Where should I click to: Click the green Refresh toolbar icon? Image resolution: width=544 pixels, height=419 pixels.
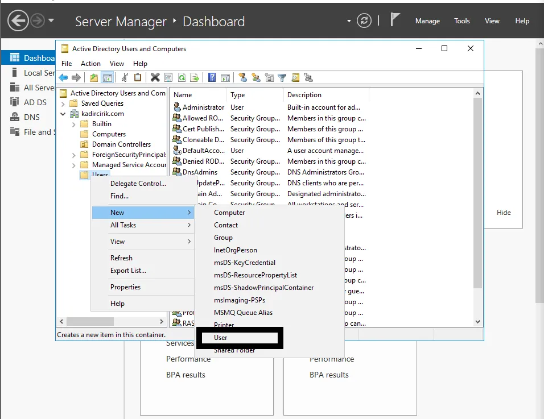coord(182,78)
